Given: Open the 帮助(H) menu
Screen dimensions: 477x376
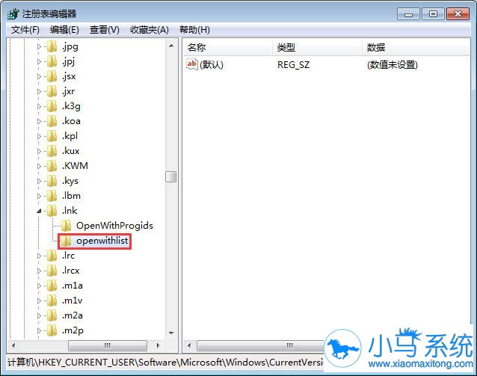Looking at the screenshot, I should point(194,30).
